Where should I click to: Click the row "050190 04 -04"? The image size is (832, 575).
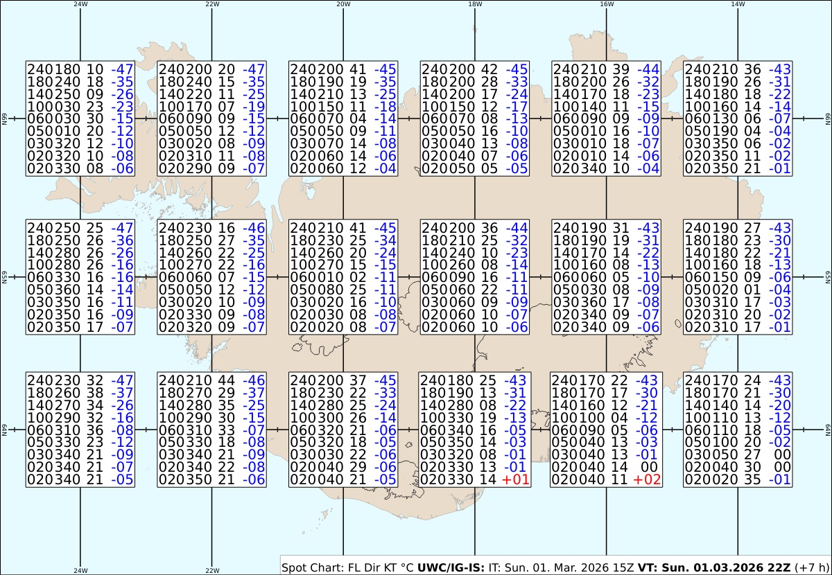click(738, 131)
